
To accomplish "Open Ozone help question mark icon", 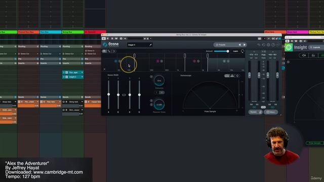I will tap(273, 45).
